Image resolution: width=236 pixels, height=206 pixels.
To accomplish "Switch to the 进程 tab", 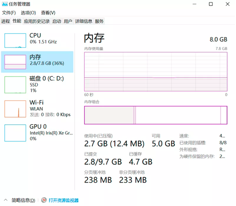I will click(6, 21).
